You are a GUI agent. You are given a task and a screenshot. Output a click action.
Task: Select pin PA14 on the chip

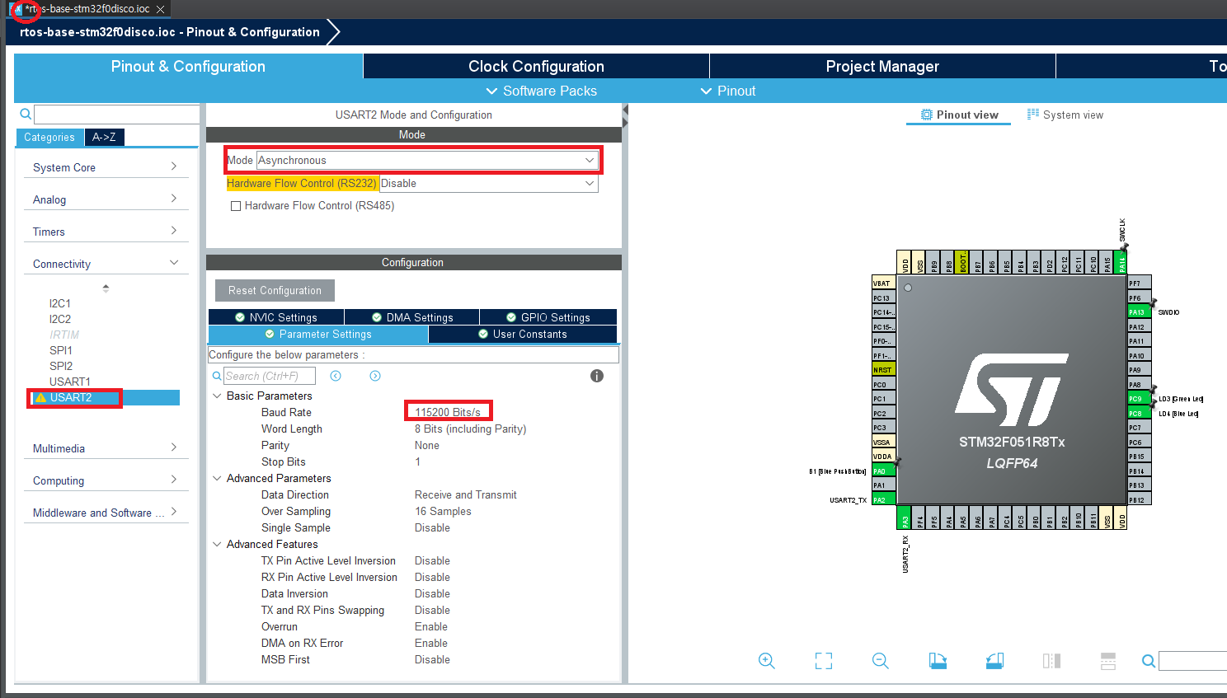click(1121, 263)
